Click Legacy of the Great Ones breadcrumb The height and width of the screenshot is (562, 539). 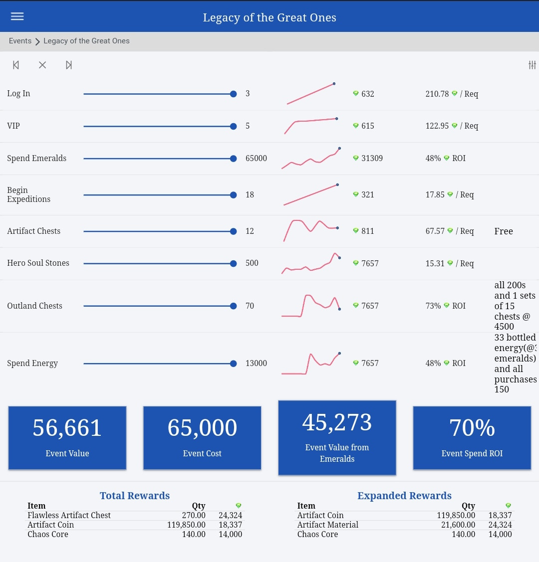[86, 41]
